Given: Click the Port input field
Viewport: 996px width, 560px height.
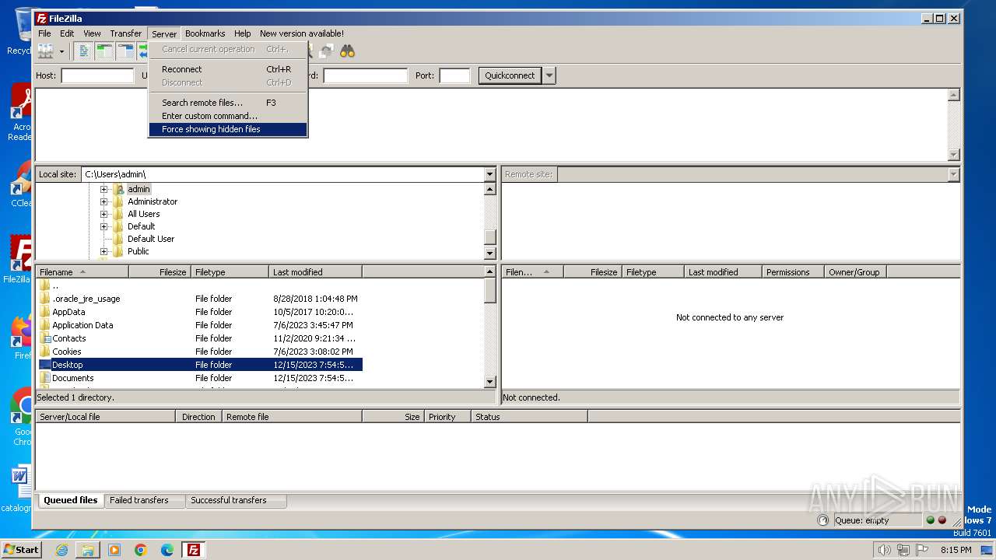Looking at the screenshot, I should [454, 75].
